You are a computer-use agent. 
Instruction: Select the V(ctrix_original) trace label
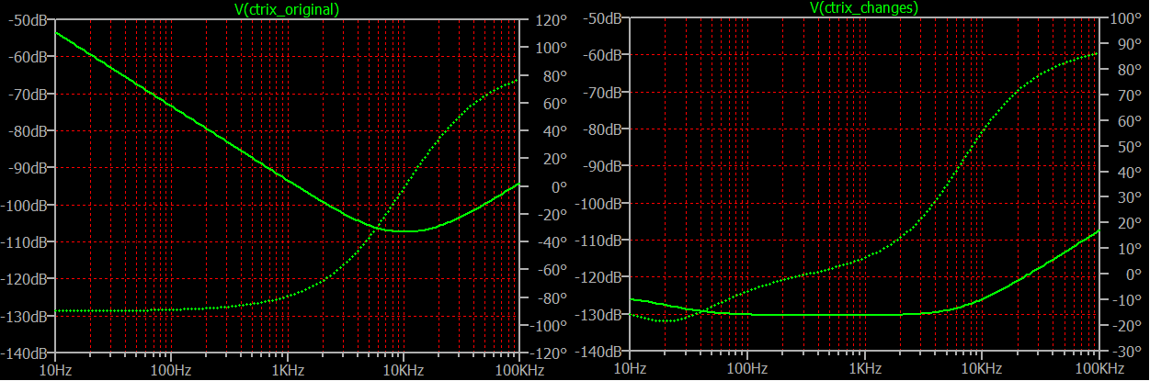(x=287, y=10)
